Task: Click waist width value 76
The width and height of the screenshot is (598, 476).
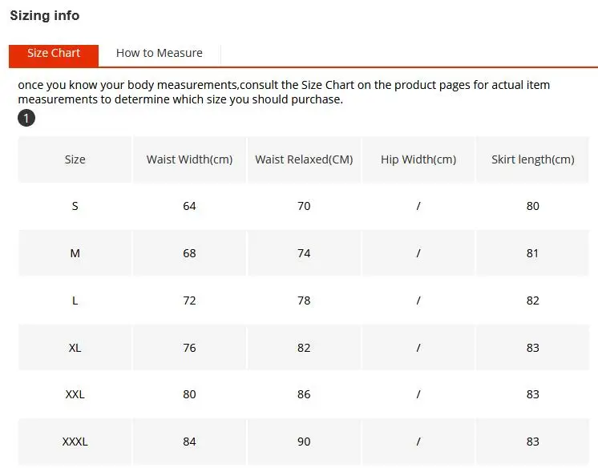Action: 189,348
